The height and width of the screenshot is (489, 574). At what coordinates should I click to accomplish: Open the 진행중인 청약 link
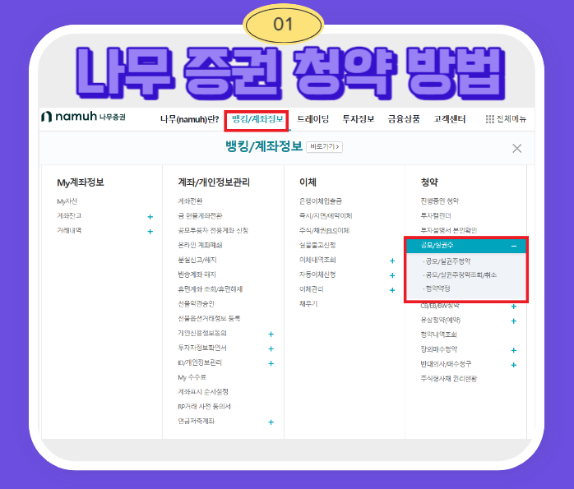(x=439, y=201)
